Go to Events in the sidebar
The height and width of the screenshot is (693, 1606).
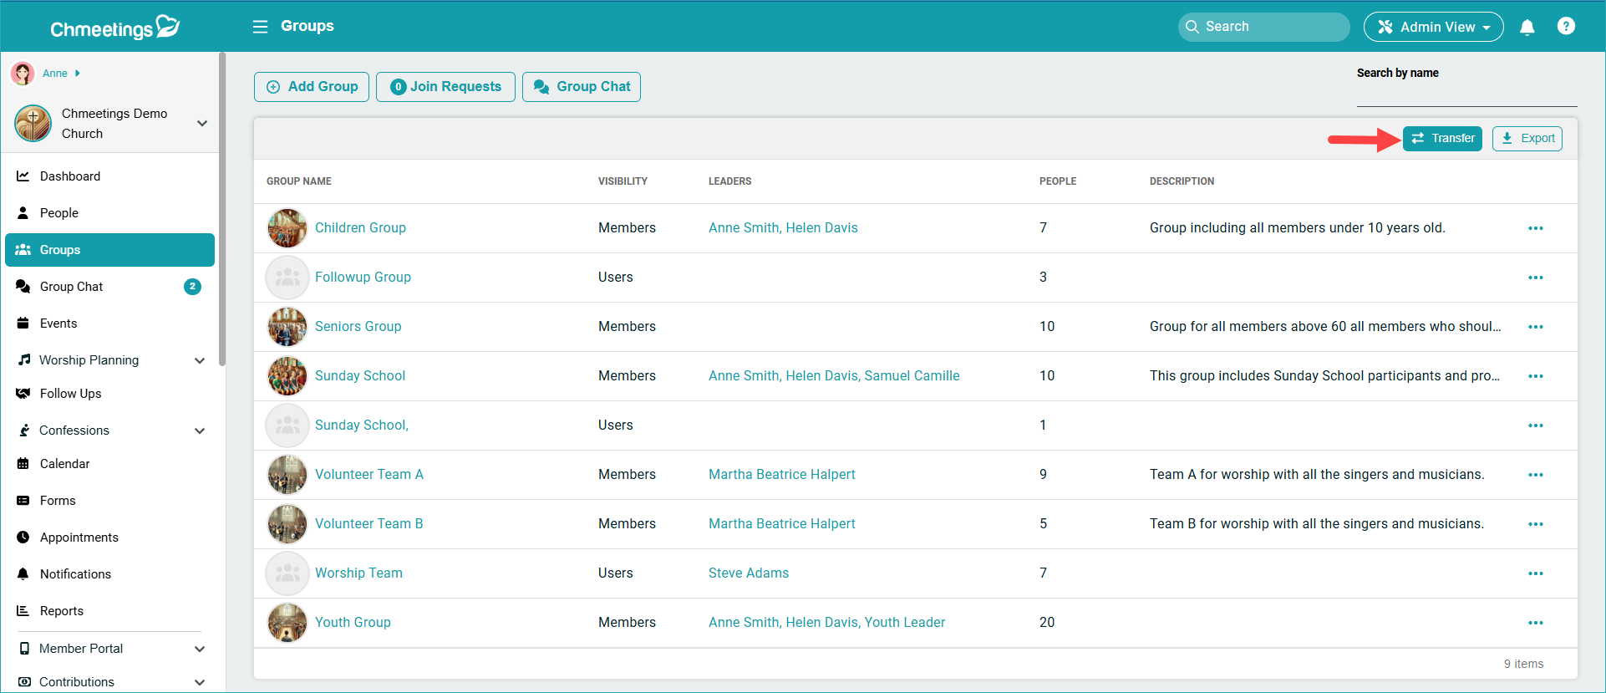tap(58, 324)
